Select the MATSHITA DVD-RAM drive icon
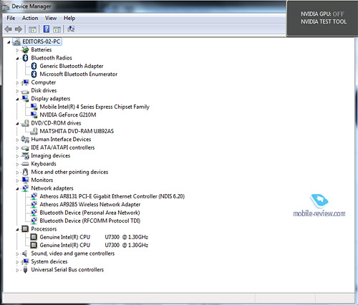Screen dimensions: 358x305 (34, 131)
